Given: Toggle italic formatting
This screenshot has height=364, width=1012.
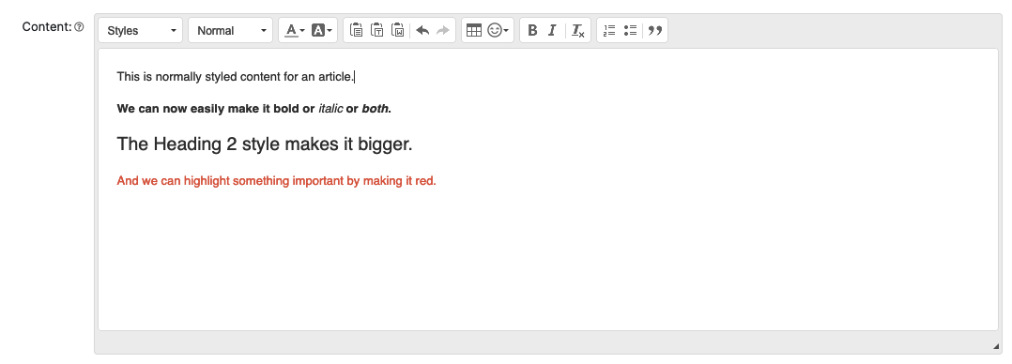Looking at the screenshot, I should [552, 30].
